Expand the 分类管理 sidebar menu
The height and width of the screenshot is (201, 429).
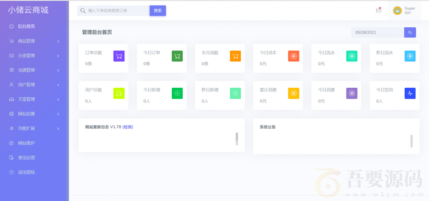pos(34,56)
